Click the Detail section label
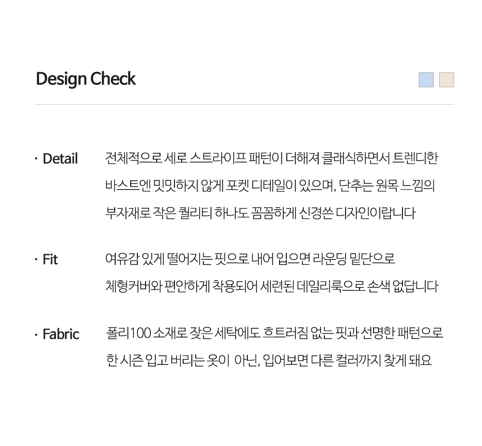This screenshot has width=482, height=446. (x=60, y=159)
